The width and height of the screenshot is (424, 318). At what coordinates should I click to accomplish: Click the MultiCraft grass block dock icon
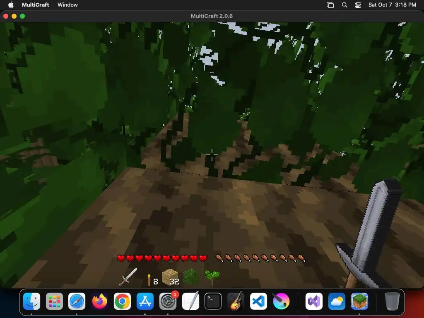point(359,301)
